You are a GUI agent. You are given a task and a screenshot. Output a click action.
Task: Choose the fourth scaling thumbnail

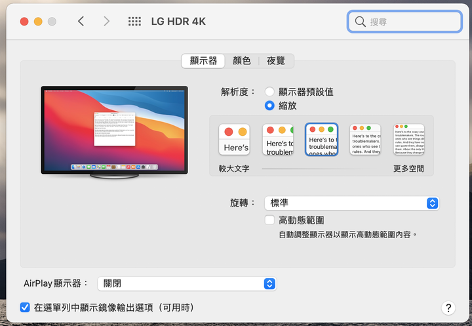pos(365,140)
